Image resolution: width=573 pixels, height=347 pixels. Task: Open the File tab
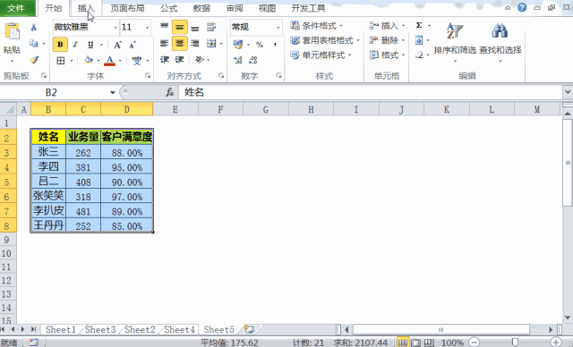17,8
